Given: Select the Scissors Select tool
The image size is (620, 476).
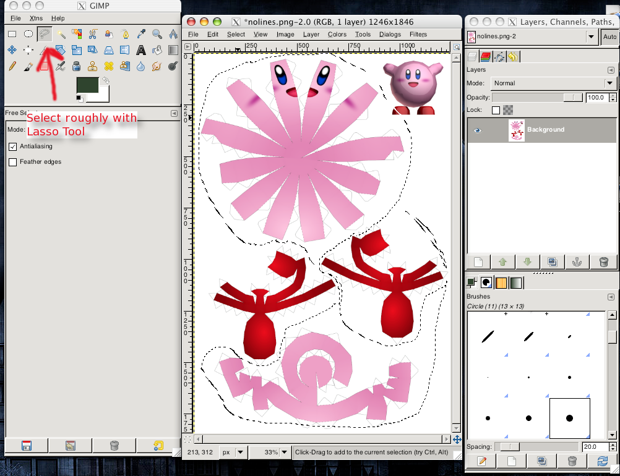Looking at the screenshot, I should [x=93, y=34].
